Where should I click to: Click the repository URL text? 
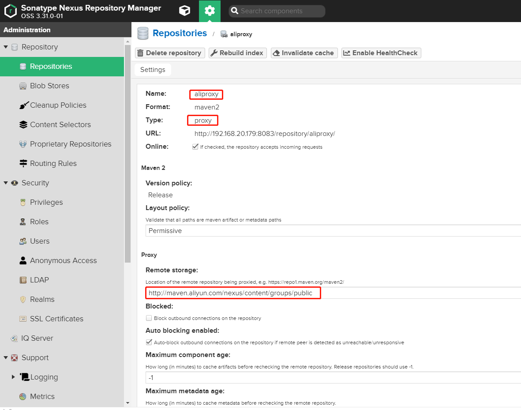pyautogui.click(x=265, y=134)
